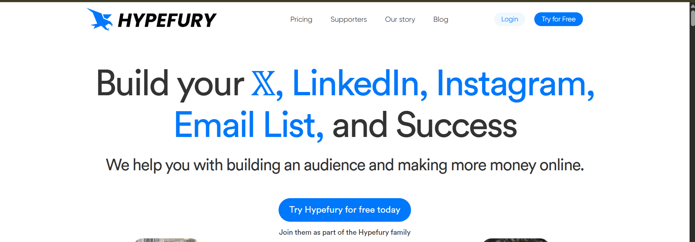
Task: Click the HYPEFURY wordmark in the header
Action: point(167,20)
